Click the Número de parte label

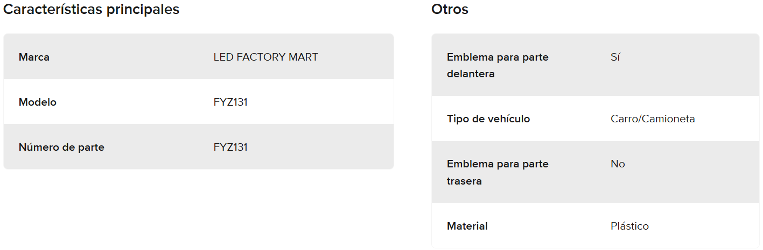(x=61, y=147)
